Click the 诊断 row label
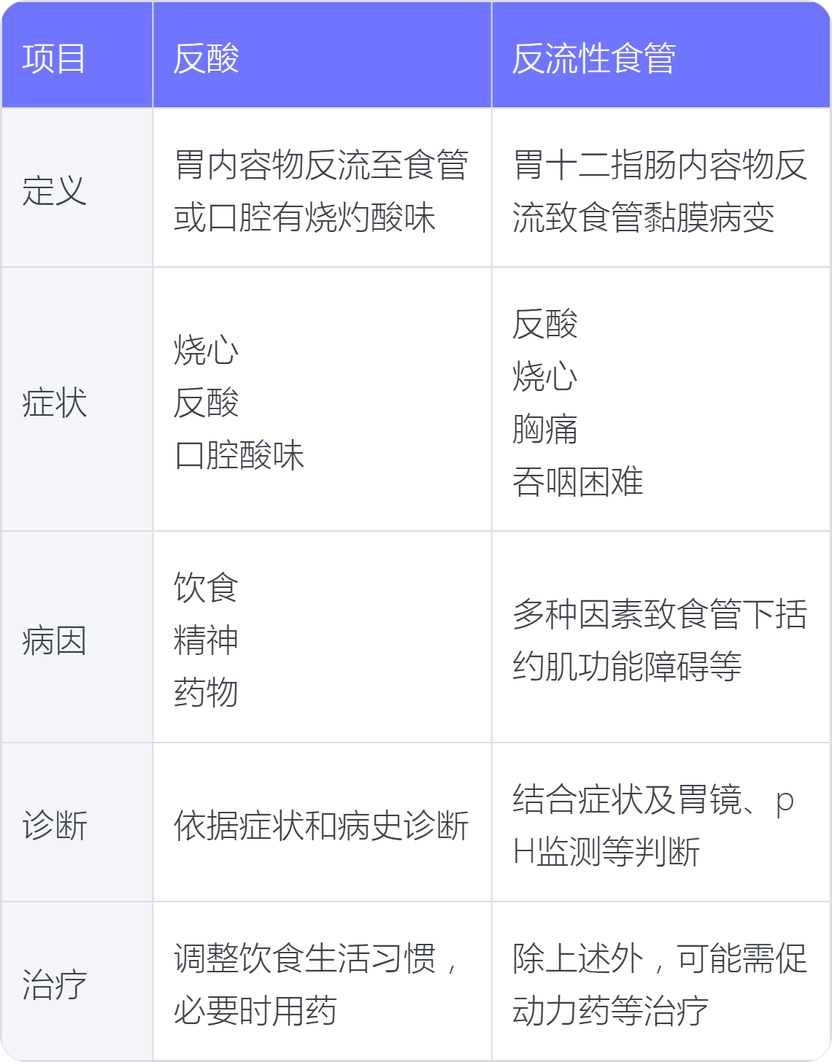Image resolution: width=832 pixels, height=1062 pixels. (77, 822)
